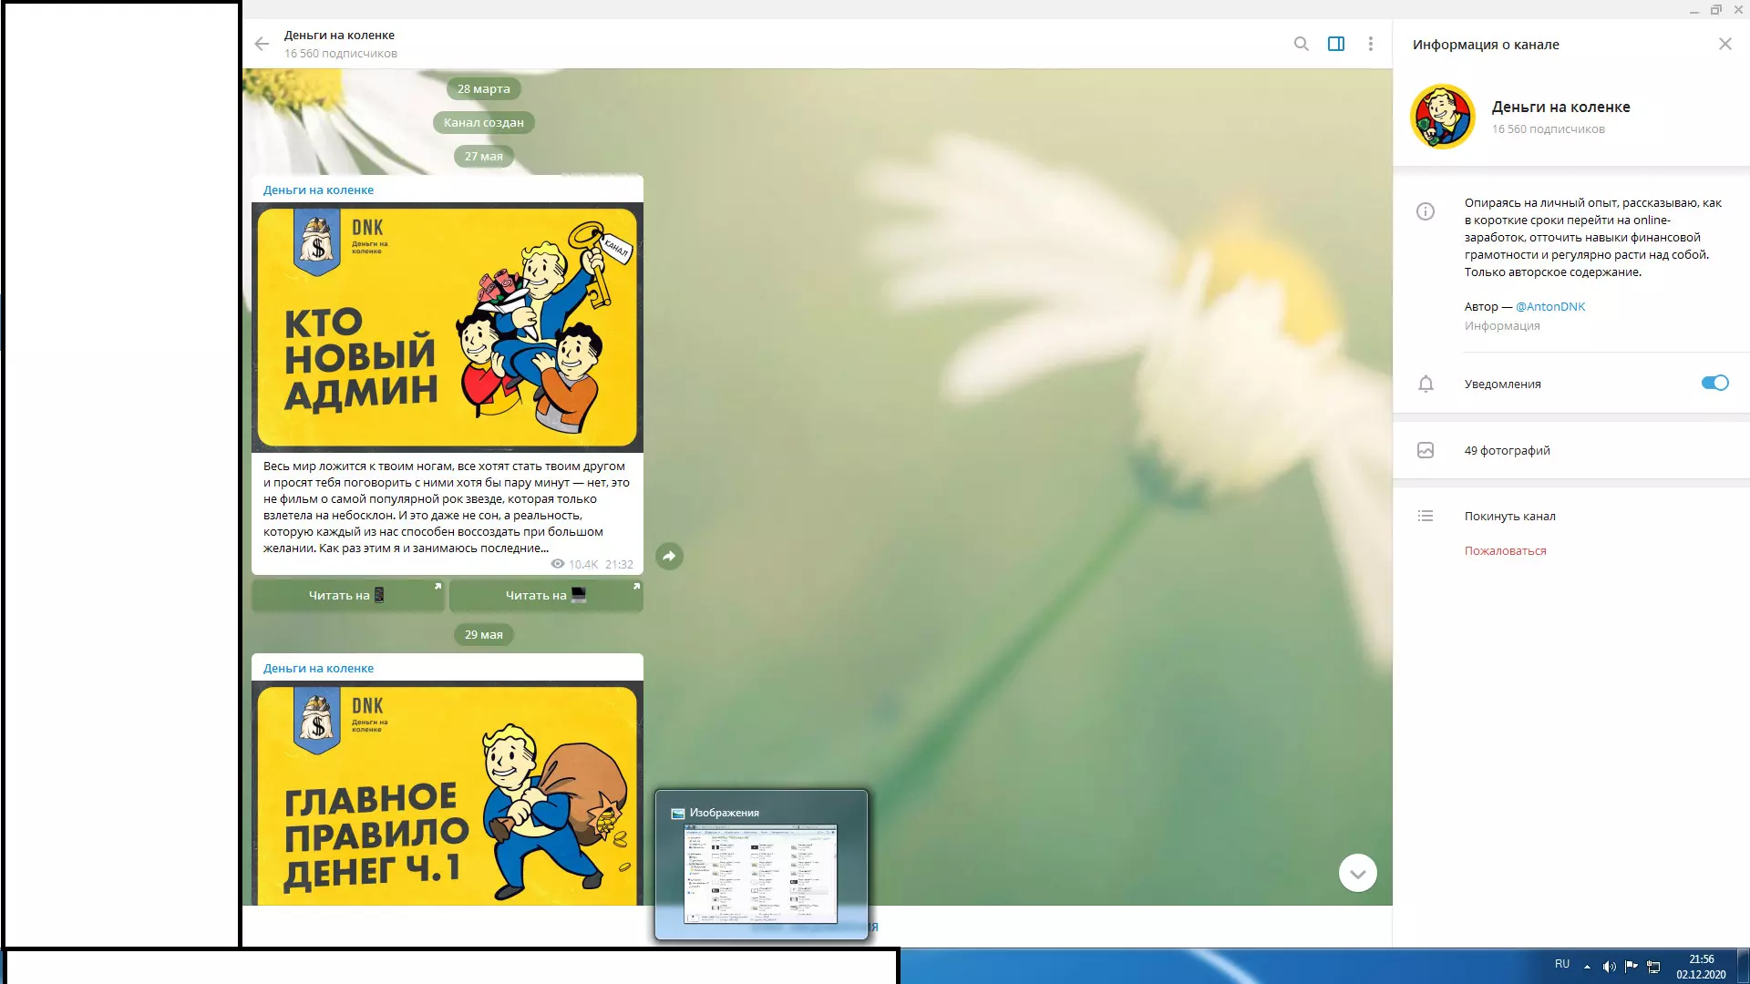The height and width of the screenshot is (984, 1750).
Task: Click the photos icon in info panel
Action: coord(1426,450)
